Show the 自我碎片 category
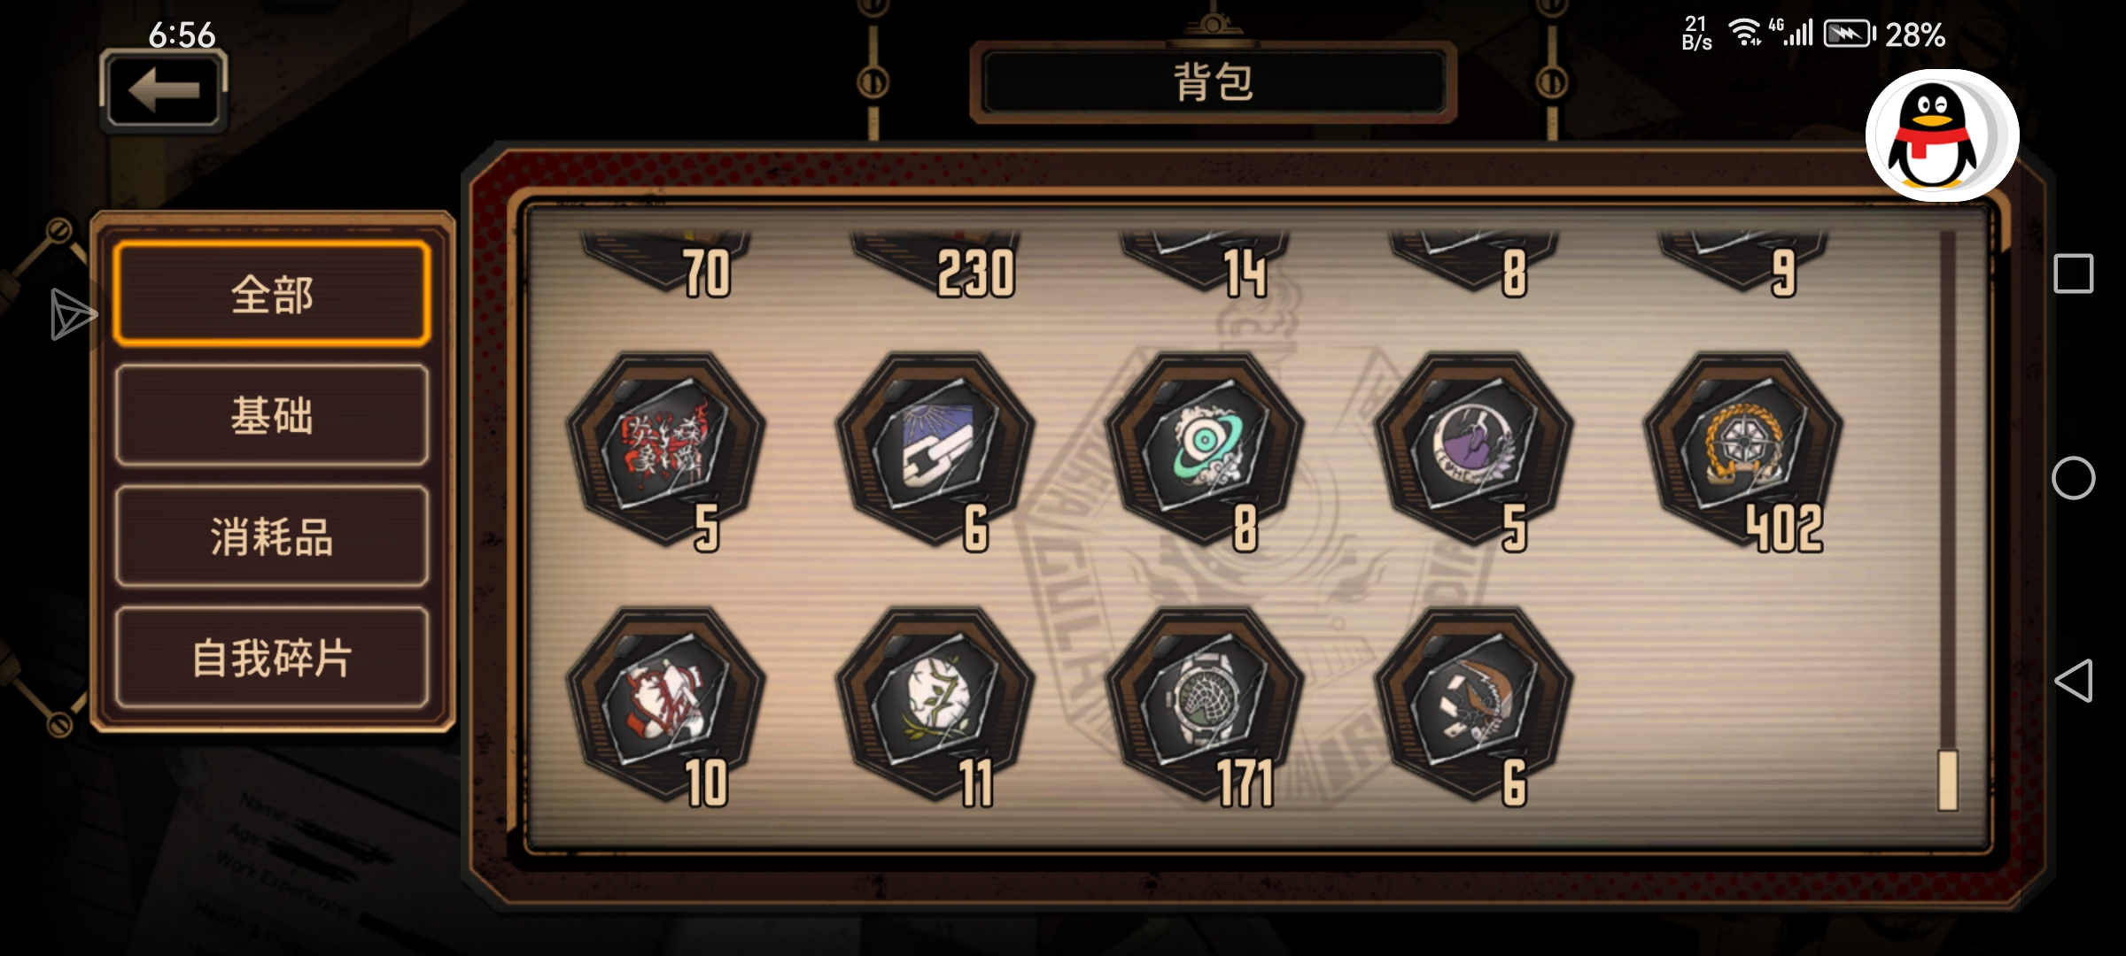The image size is (2126, 956). (x=272, y=658)
